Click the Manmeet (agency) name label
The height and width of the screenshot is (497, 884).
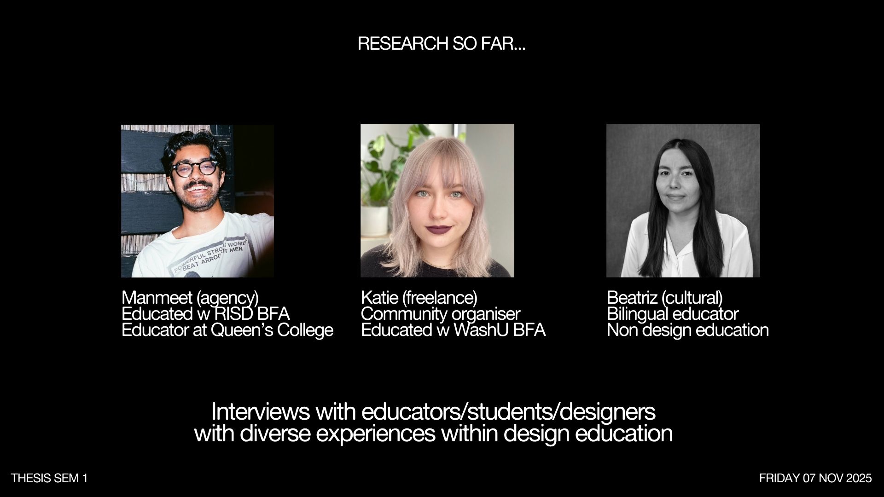pyautogui.click(x=190, y=298)
